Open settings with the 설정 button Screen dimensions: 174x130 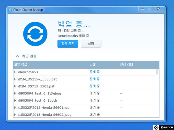coord(91,44)
